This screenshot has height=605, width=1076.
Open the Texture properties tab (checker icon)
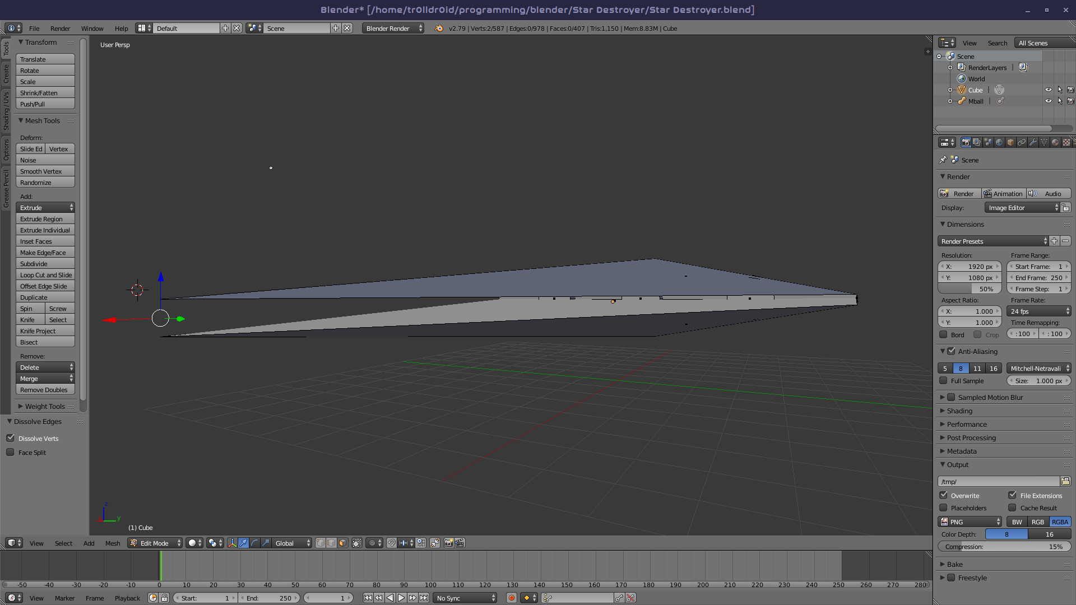[1066, 142]
